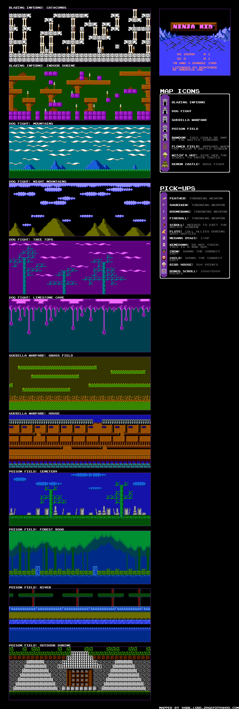The width and height of the screenshot is (239, 709).
Task: Click the Blazing Inferno map icon
Action: 165,102
